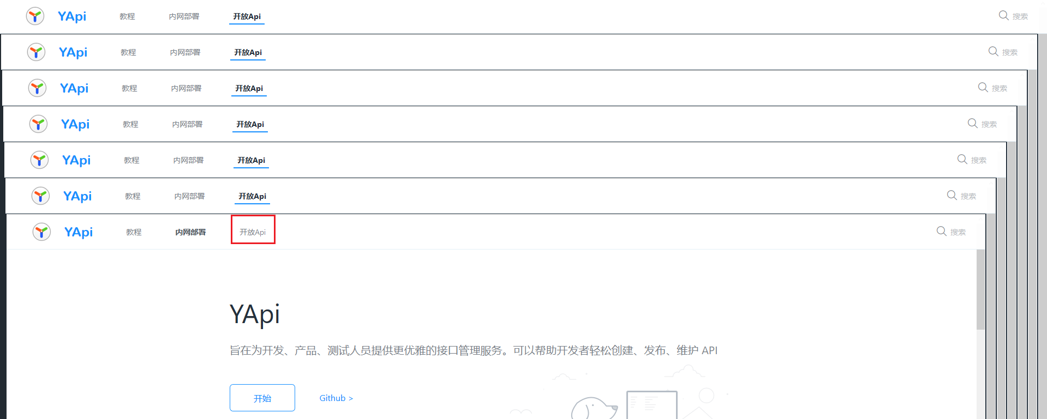The height and width of the screenshot is (419, 1047).
Task: Click the innermost page's vertical scrollbar thumb
Action: 980,290
